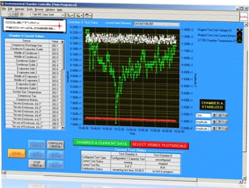Click the sensor table scrollbar thumb
249x188 pixels.
pos(63,56)
